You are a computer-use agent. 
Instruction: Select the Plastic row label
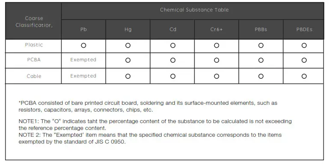click(x=34, y=45)
